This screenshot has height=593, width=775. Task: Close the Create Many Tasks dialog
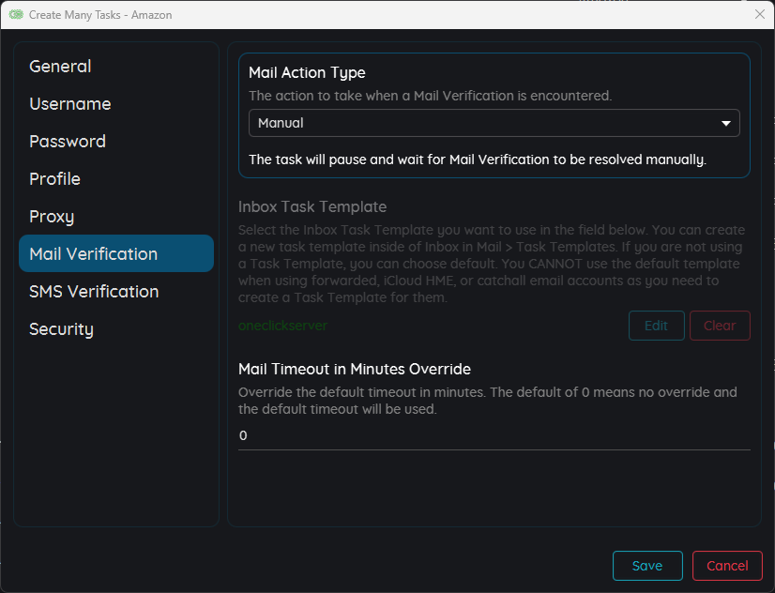click(760, 14)
